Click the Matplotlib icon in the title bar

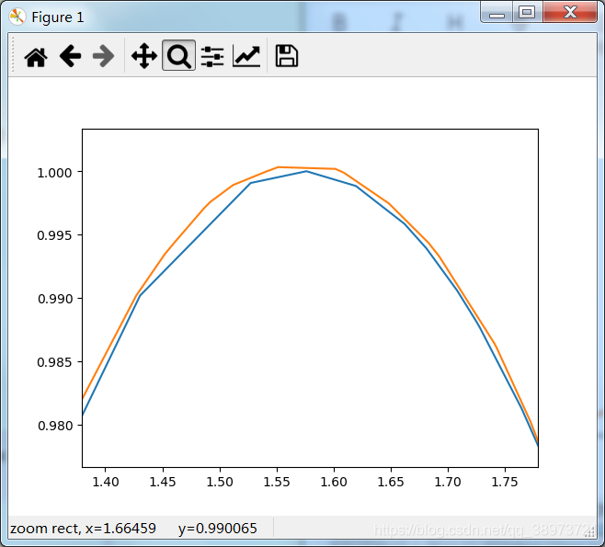[x=17, y=17]
